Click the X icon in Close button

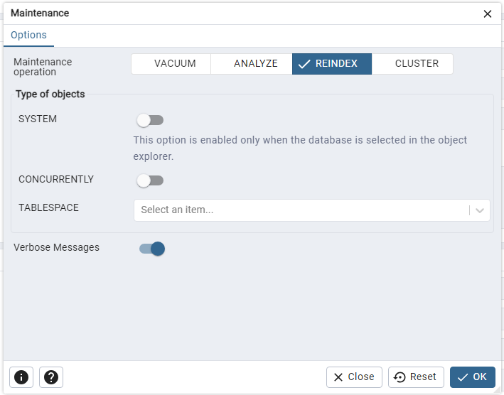tap(338, 377)
